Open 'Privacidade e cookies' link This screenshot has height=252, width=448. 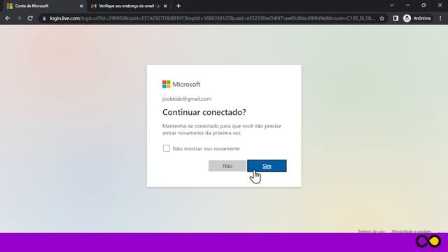tap(412, 231)
